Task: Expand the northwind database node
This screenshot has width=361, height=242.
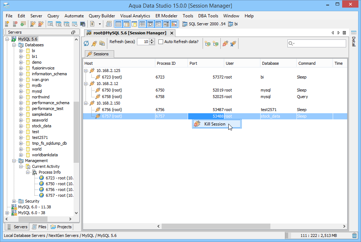Action: coord(21,97)
